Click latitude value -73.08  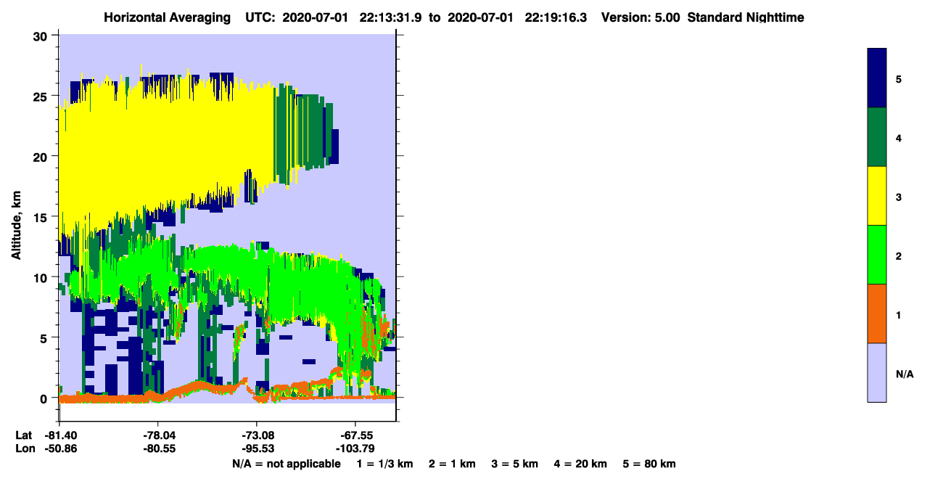[257, 435]
